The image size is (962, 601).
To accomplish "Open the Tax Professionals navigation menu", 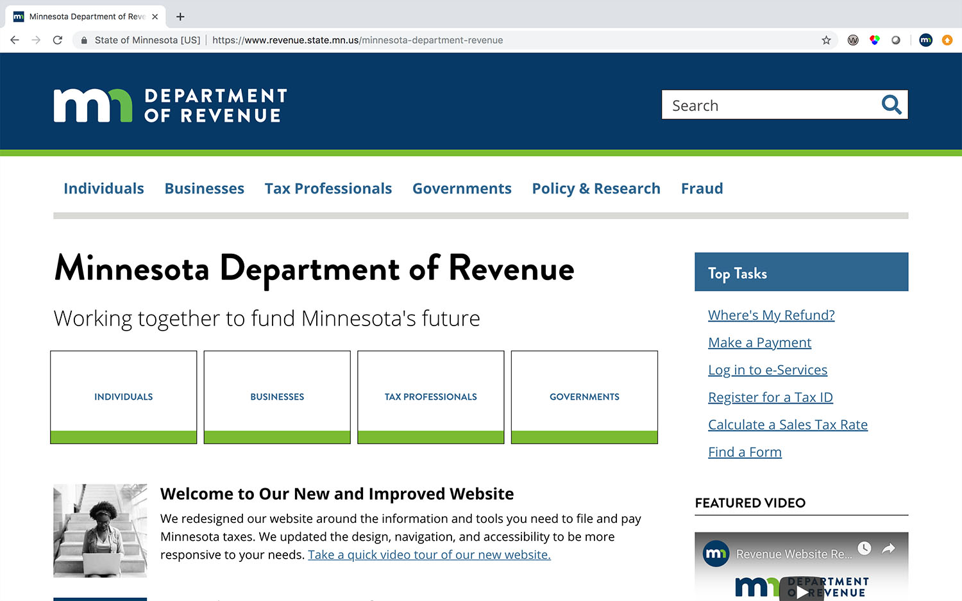I will click(328, 188).
